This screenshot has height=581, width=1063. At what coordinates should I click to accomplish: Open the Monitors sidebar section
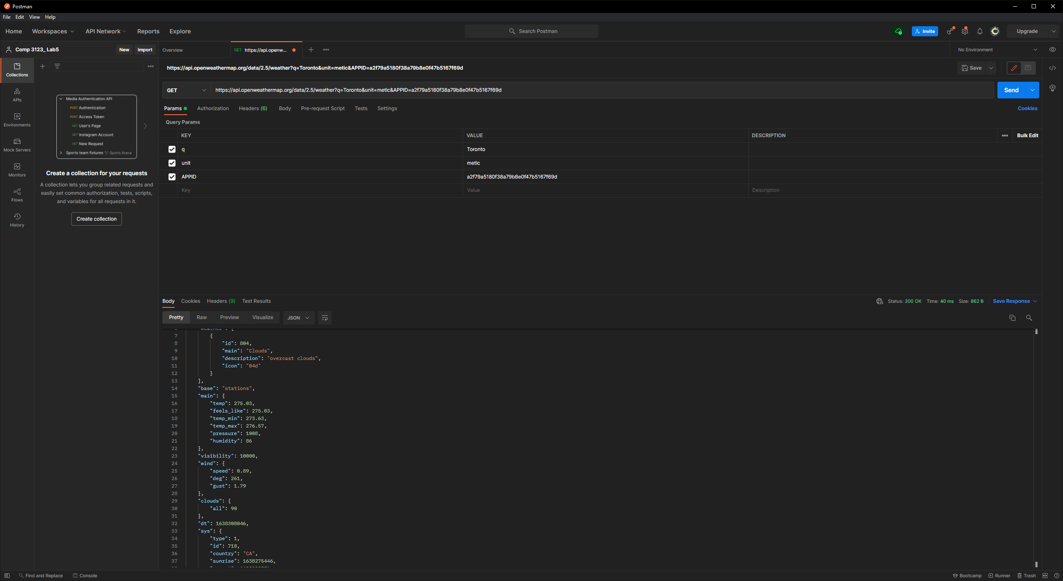click(x=17, y=170)
